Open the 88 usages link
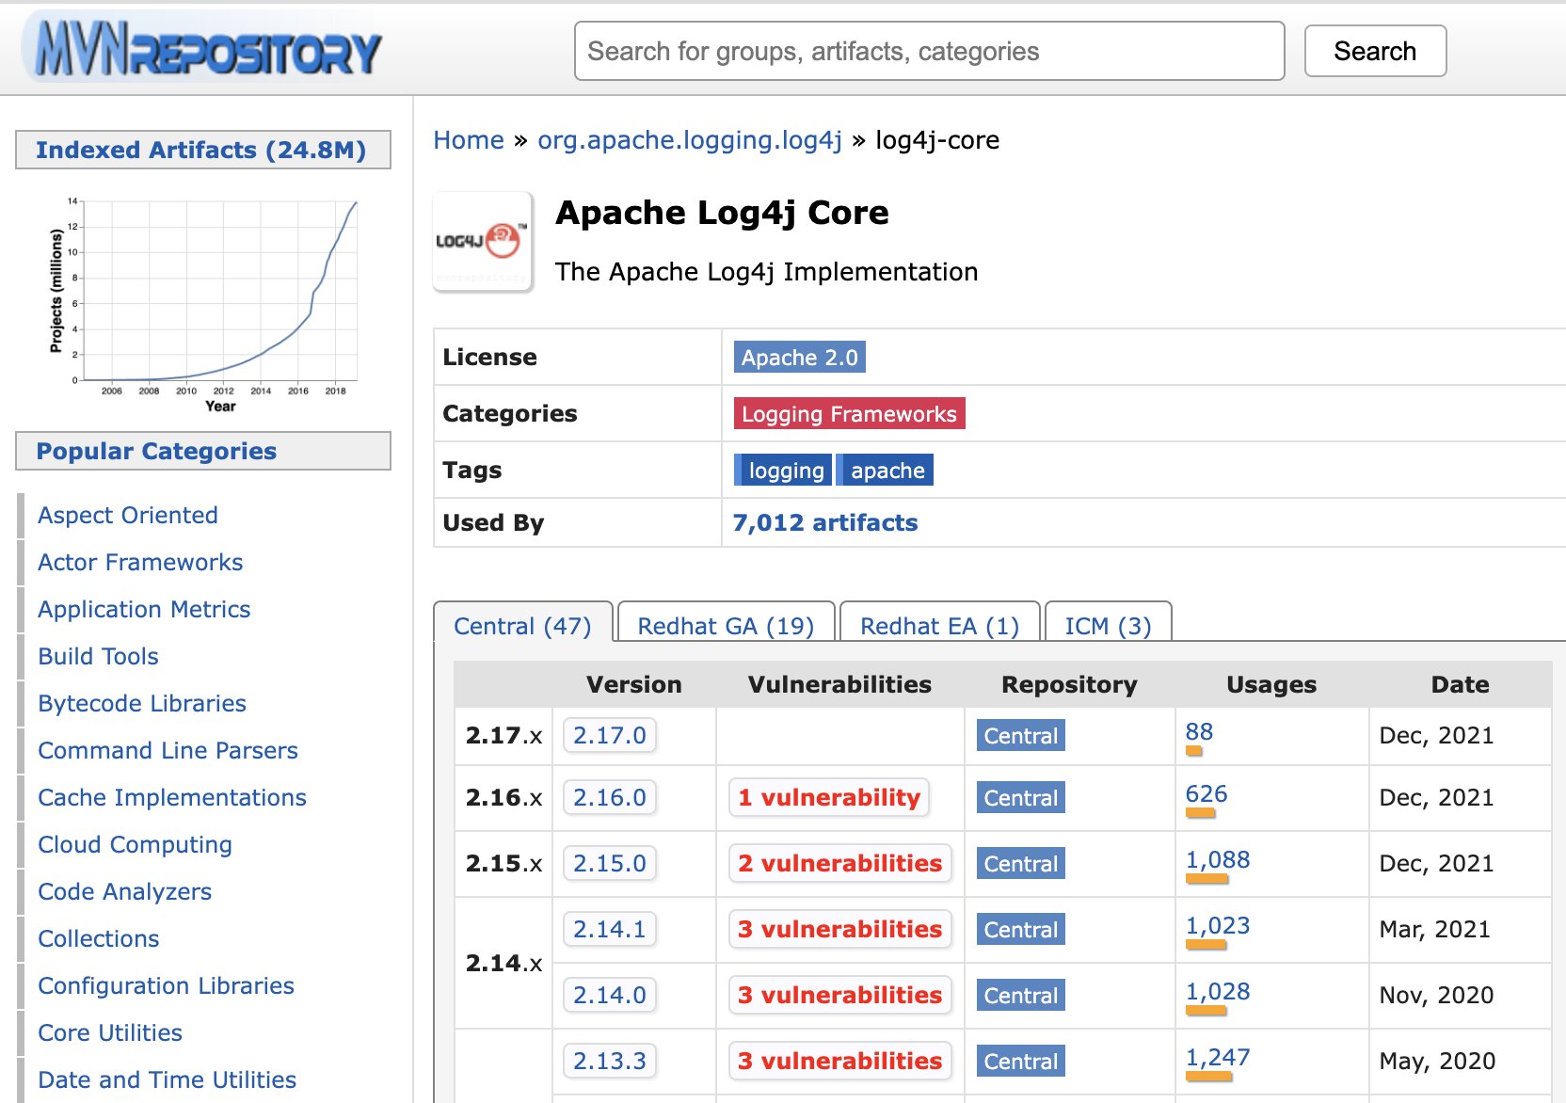This screenshot has width=1566, height=1103. (x=1199, y=732)
